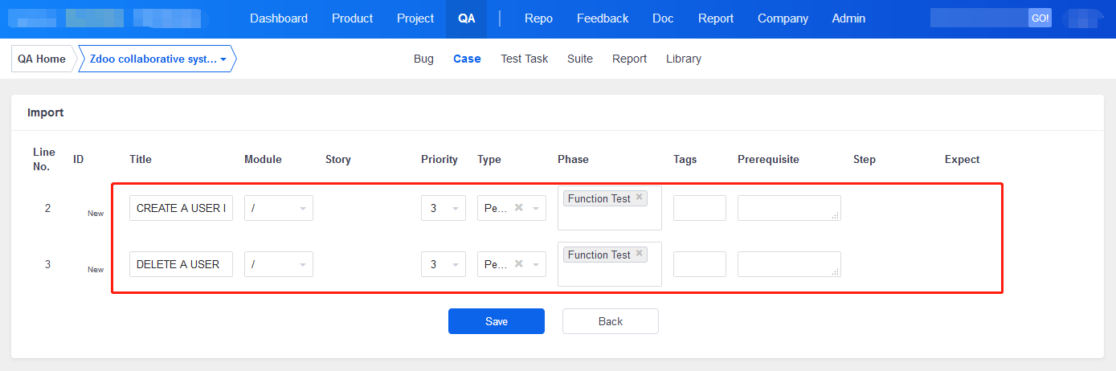Screen dimensions: 1116x371
Task: Remove Function Test tag in line 2
Action: coord(640,198)
